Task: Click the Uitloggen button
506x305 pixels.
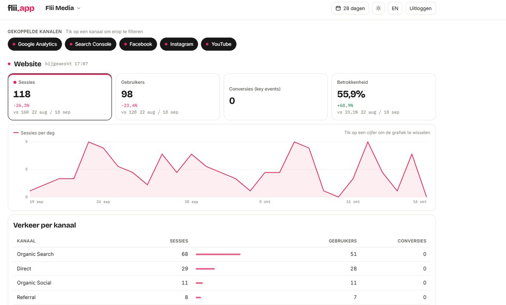Action: tap(420, 8)
